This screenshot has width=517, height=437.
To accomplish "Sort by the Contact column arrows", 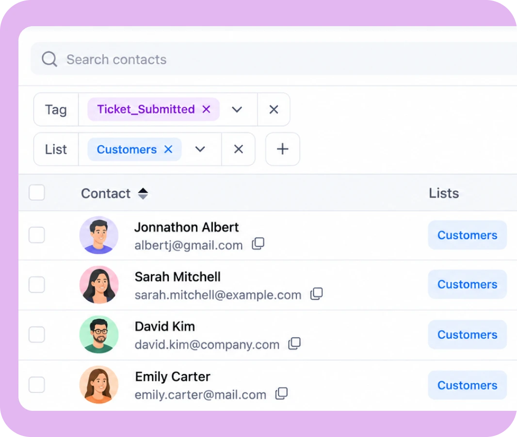I will (143, 193).
